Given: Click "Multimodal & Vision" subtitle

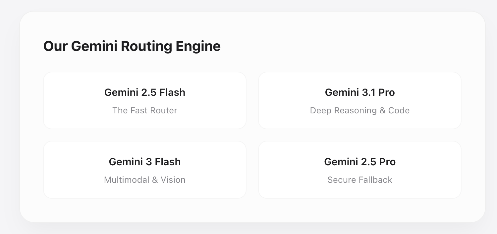Looking at the screenshot, I should coord(145,180).
